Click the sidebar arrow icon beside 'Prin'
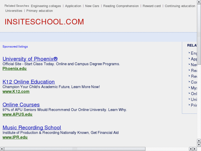 pyautogui.click(x=189, y=105)
